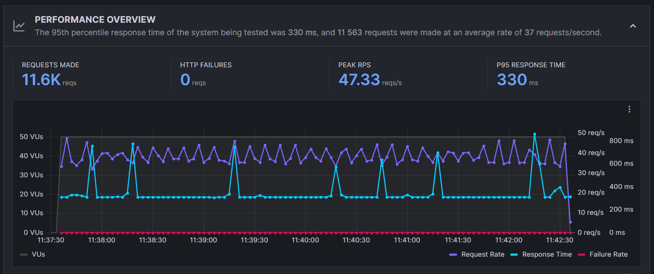Hide the Response Time legend series

(x=546, y=254)
